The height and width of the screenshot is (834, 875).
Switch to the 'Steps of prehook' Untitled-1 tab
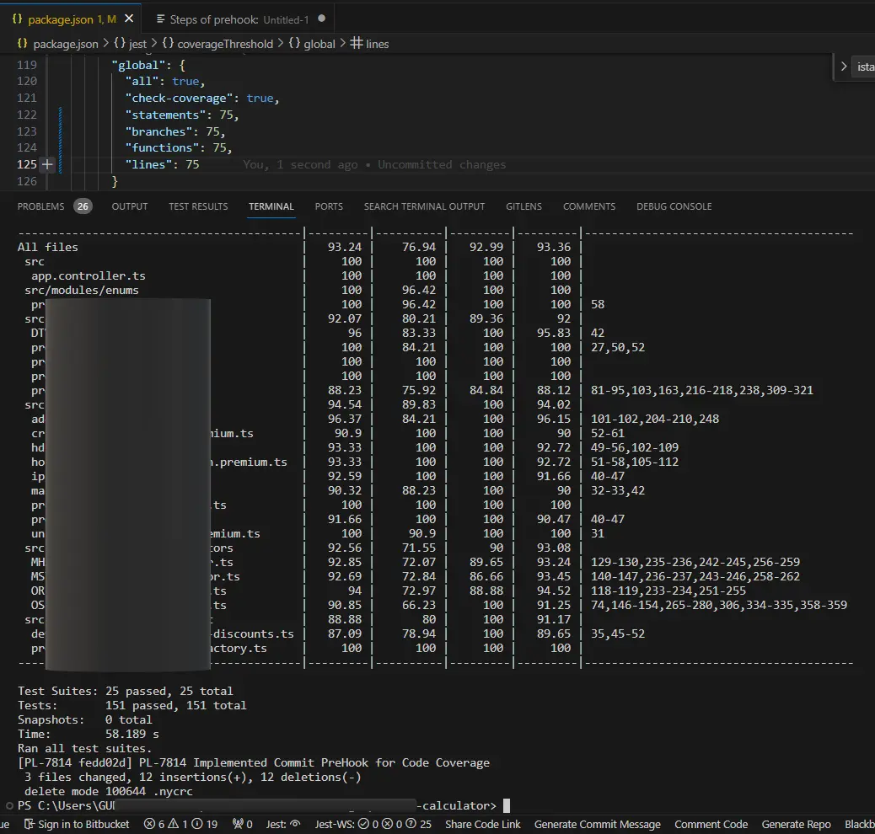tap(239, 19)
